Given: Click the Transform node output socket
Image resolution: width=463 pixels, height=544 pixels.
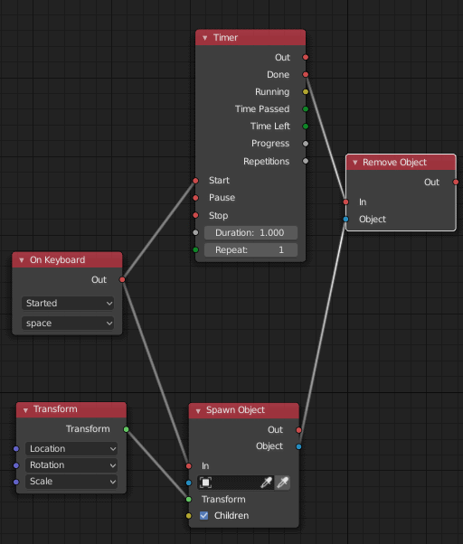Looking at the screenshot, I should (127, 429).
